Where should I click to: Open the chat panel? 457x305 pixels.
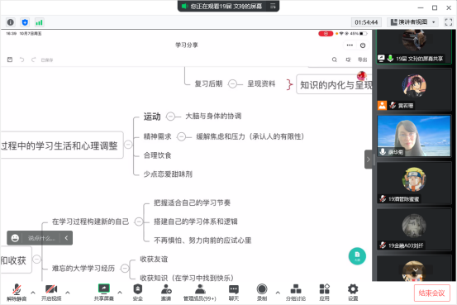coord(233,292)
